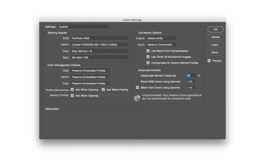Open the Gray Gamma 1.8 dropdown
This screenshot has height=165, width=265.
[x=100, y=51]
